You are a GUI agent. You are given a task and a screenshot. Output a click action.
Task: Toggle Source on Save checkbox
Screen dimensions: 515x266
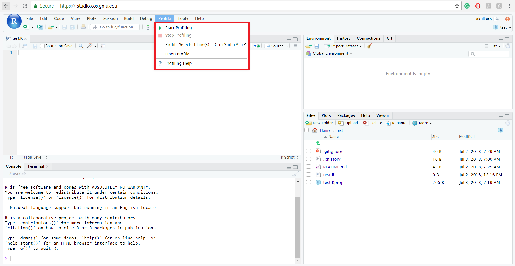point(42,46)
